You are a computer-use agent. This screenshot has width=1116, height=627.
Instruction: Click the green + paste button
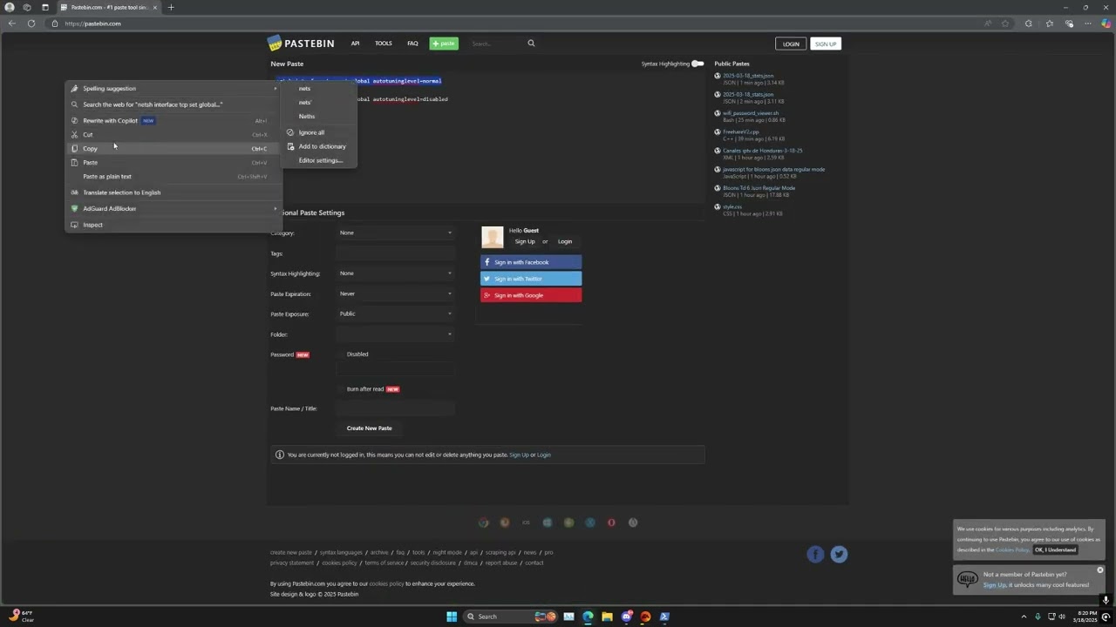(x=444, y=44)
